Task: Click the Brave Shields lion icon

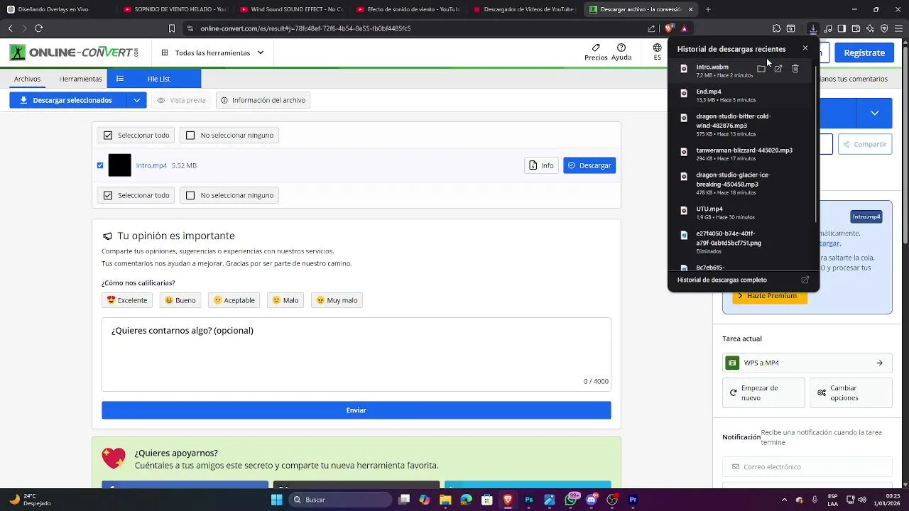Action: click(669, 28)
